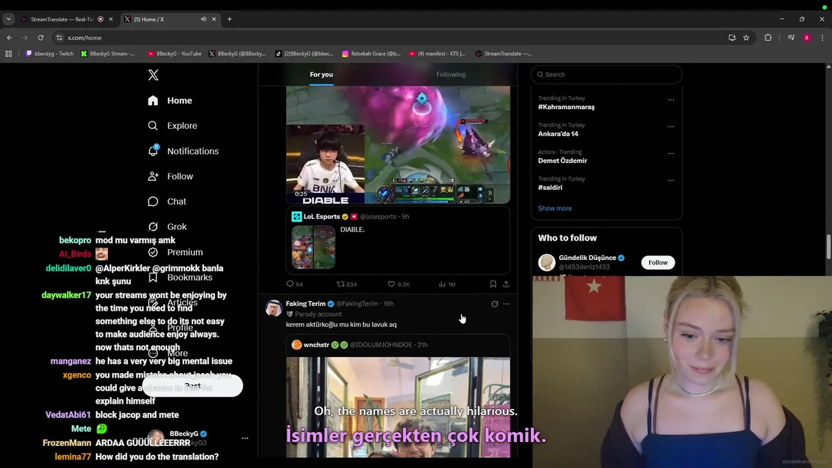Open options for Demet Özdemir trend
Screen dimensions: 832x468
(671, 154)
